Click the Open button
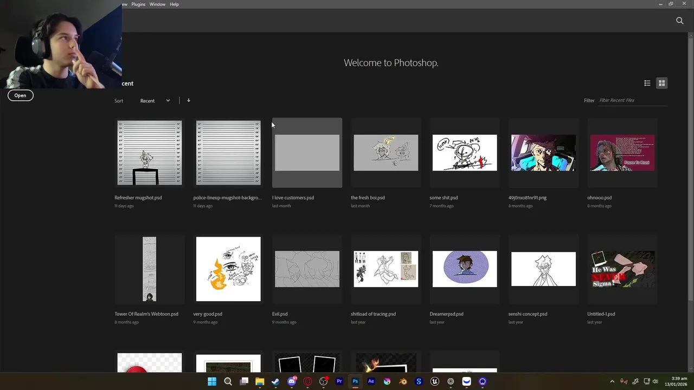The height and width of the screenshot is (390, 694). pyautogui.click(x=20, y=95)
